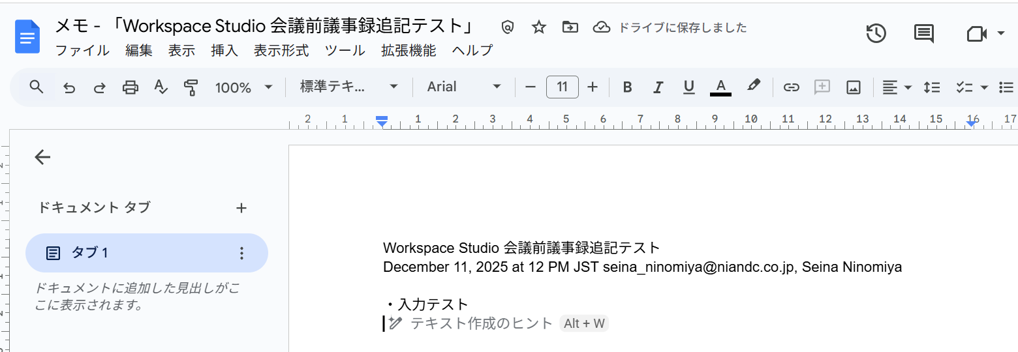Image resolution: width=1018 pixels, height=352 pixels.
Task: Add a new document tab
Action: (x=241, y=208)
